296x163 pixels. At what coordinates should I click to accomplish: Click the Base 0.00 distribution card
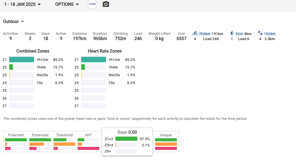click(127, 132)
